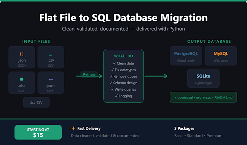This screenshot has height=145, width=247.
Task: Choose the SQLite database card
Action: pos(203,78)
